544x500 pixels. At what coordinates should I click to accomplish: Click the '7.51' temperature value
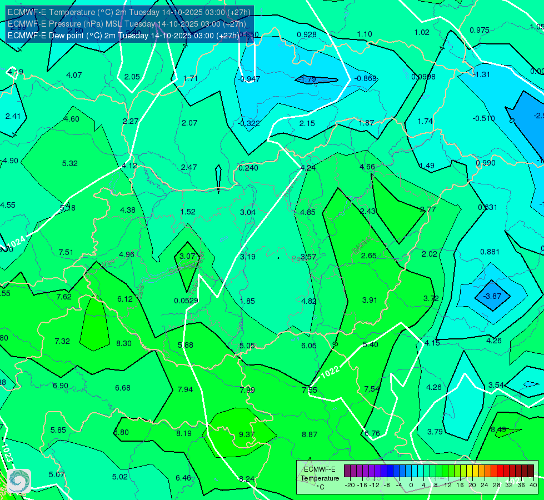tap(66, 252)
